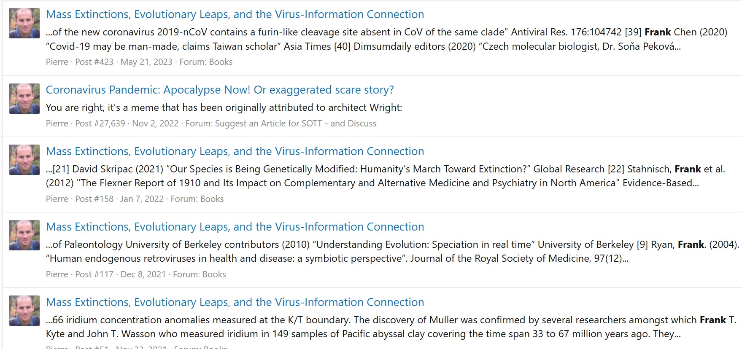Viewport: 742px width, 349px height.
Task: Open the Mass Extinctions result about the K/T boundary
Action: point(235,302)
